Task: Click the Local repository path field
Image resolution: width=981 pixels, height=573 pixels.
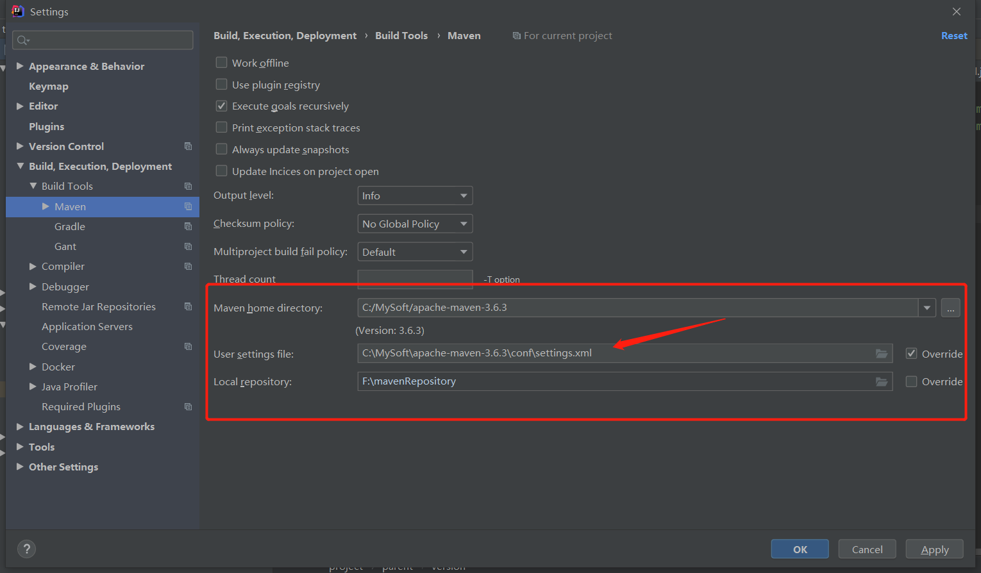Action: [x=625, y=381]
